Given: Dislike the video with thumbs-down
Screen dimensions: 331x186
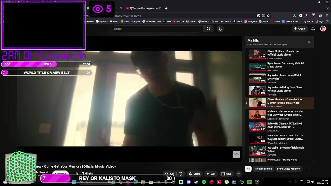Looking at the screenshot, I should tap(180, 174).
